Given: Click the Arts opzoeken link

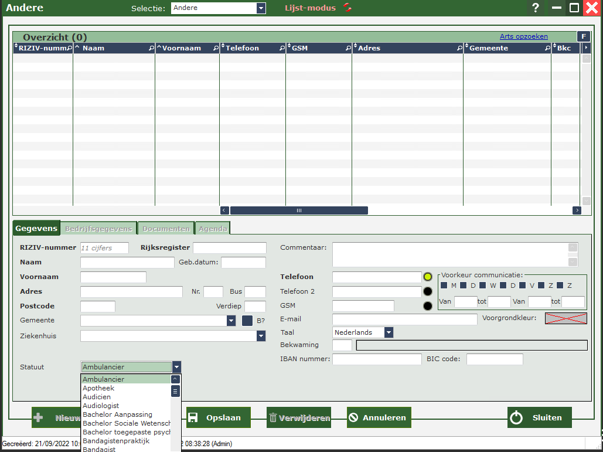Looking at the screenshot, I should (x=523, y=36).
